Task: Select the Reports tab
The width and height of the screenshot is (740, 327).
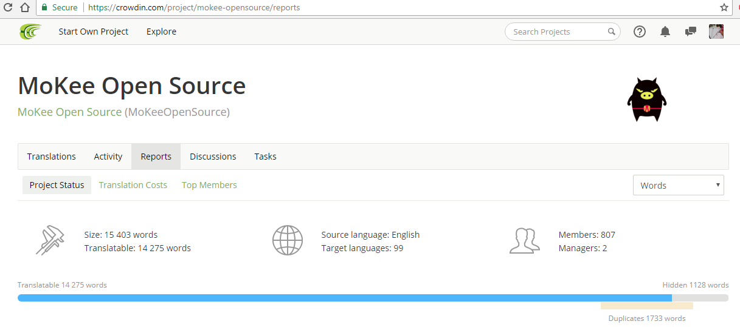Action: [x=156, y=157]
